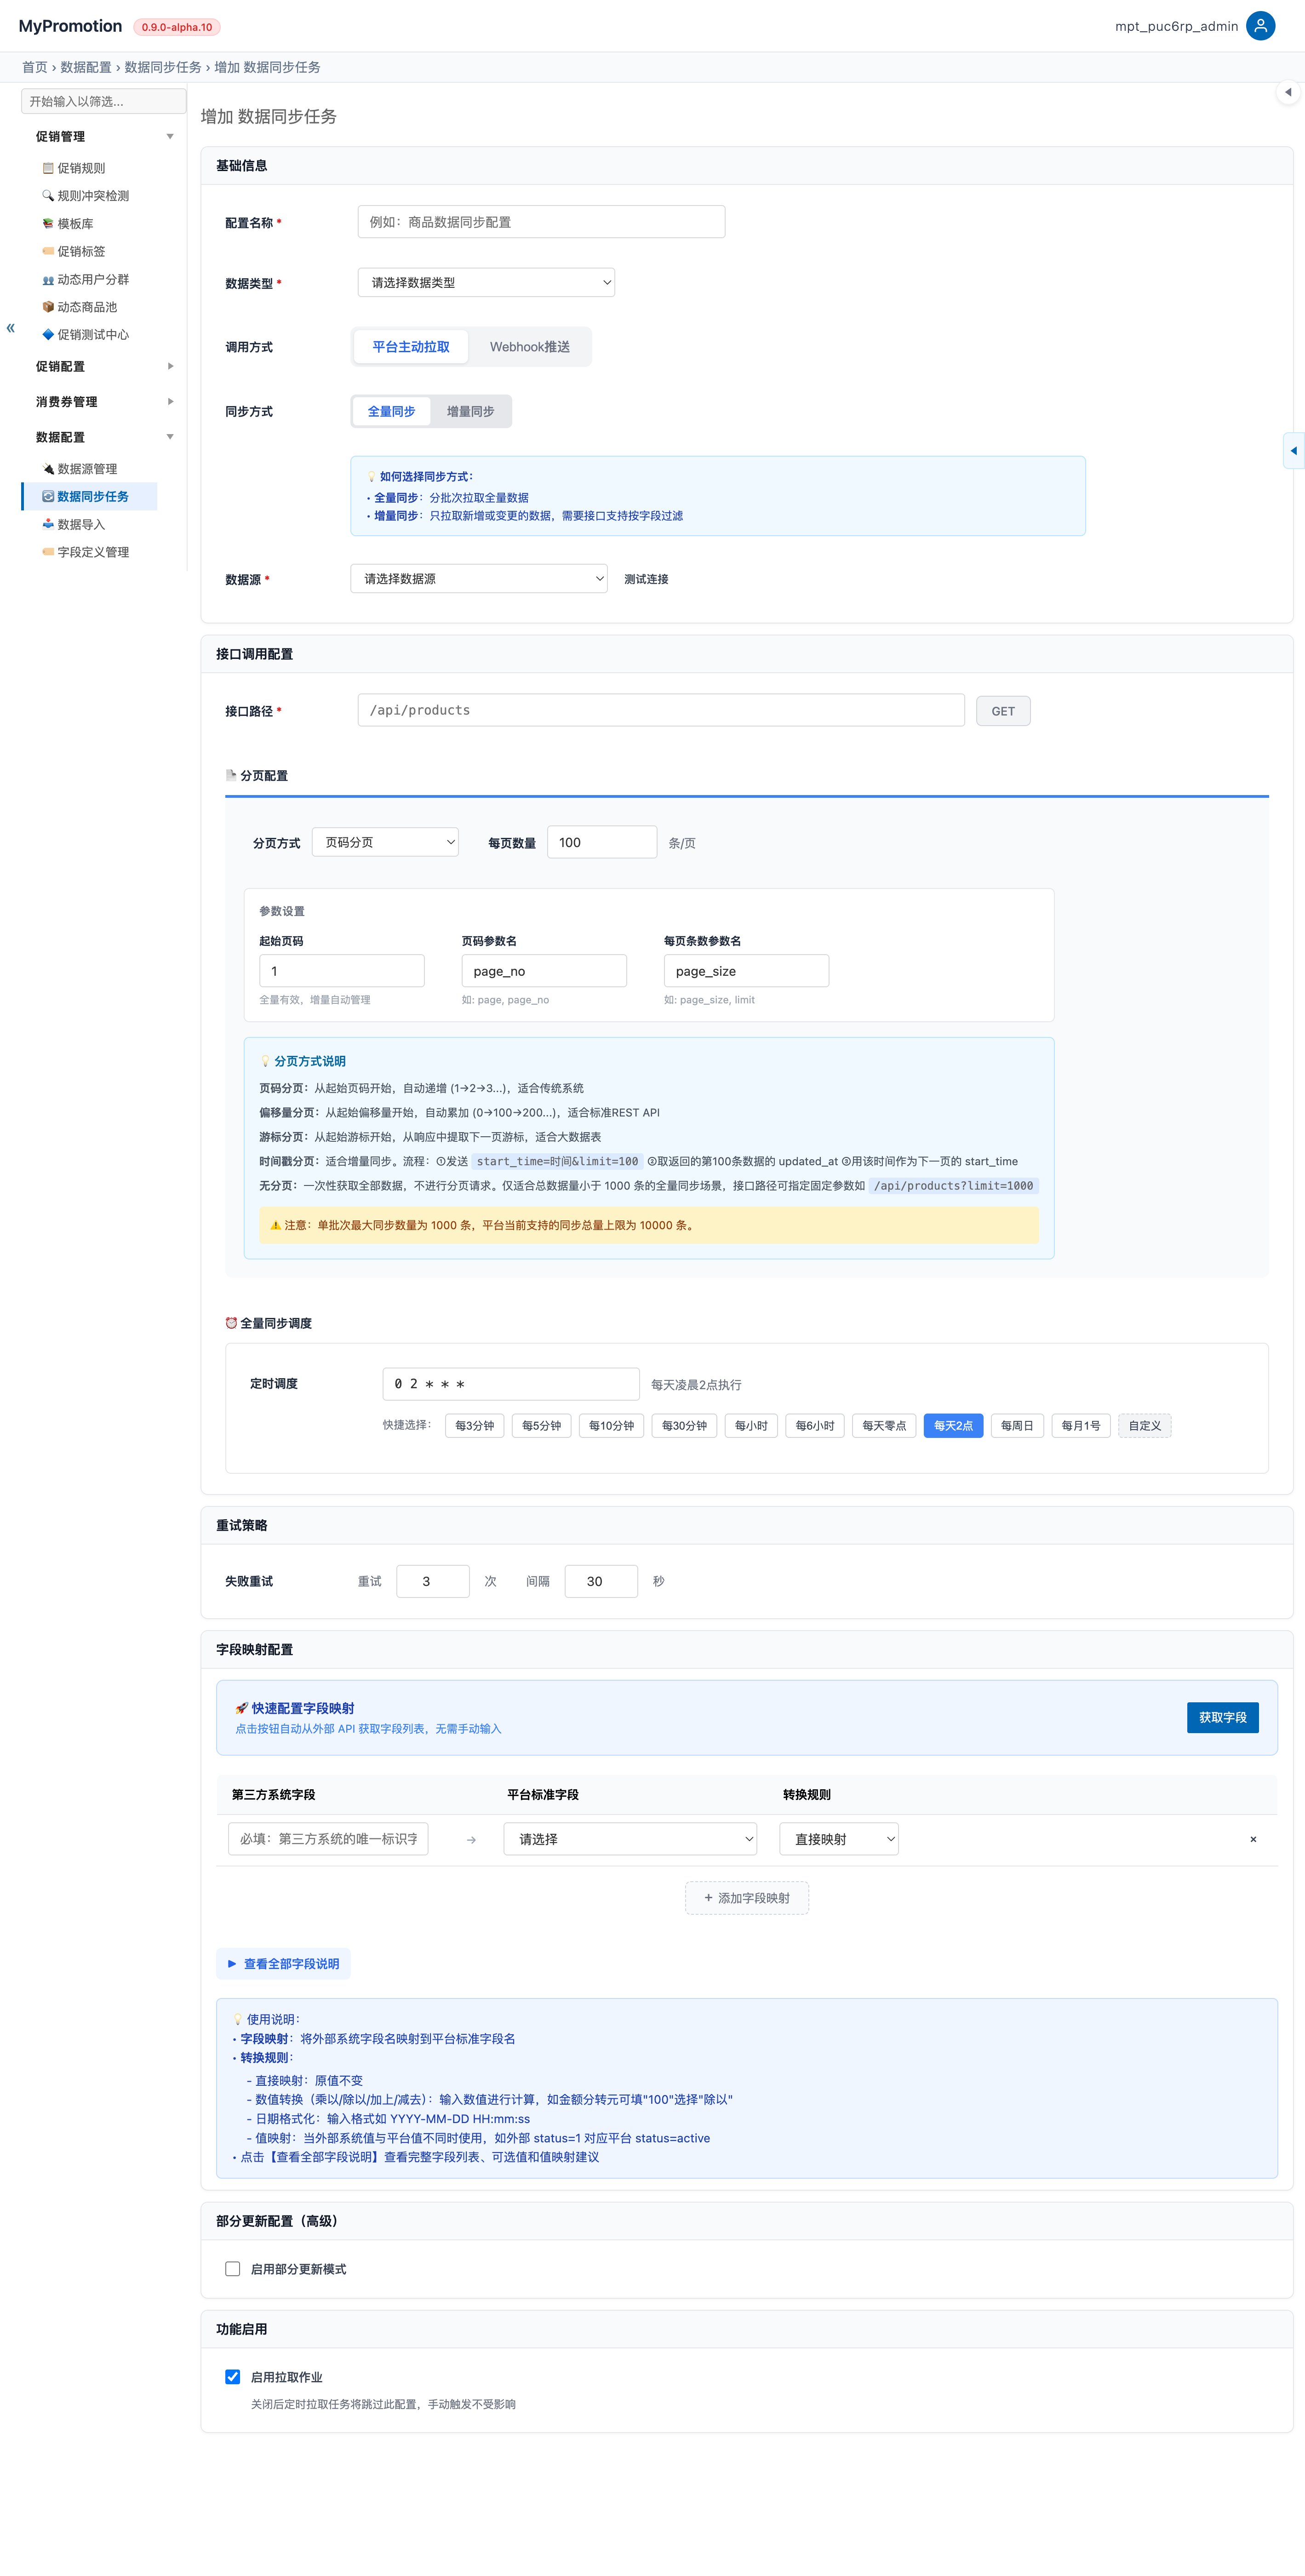The width and height of the screenshot is (1305, 2576).
Task: Open the 平台标准字段 请选择 dropdown
Action: tap(630, 1839)
